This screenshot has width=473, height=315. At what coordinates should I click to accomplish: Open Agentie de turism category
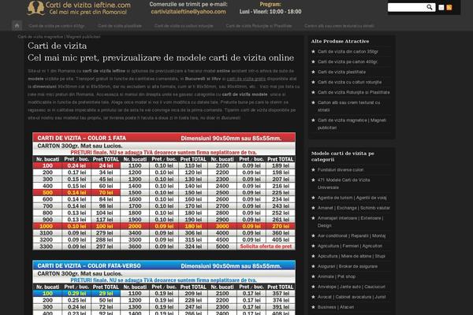pos(352,198)
